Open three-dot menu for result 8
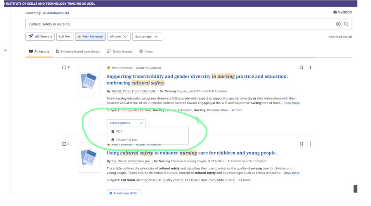This screenshot has width=371, height=206. pyautogui.click(x=310, y=144)
